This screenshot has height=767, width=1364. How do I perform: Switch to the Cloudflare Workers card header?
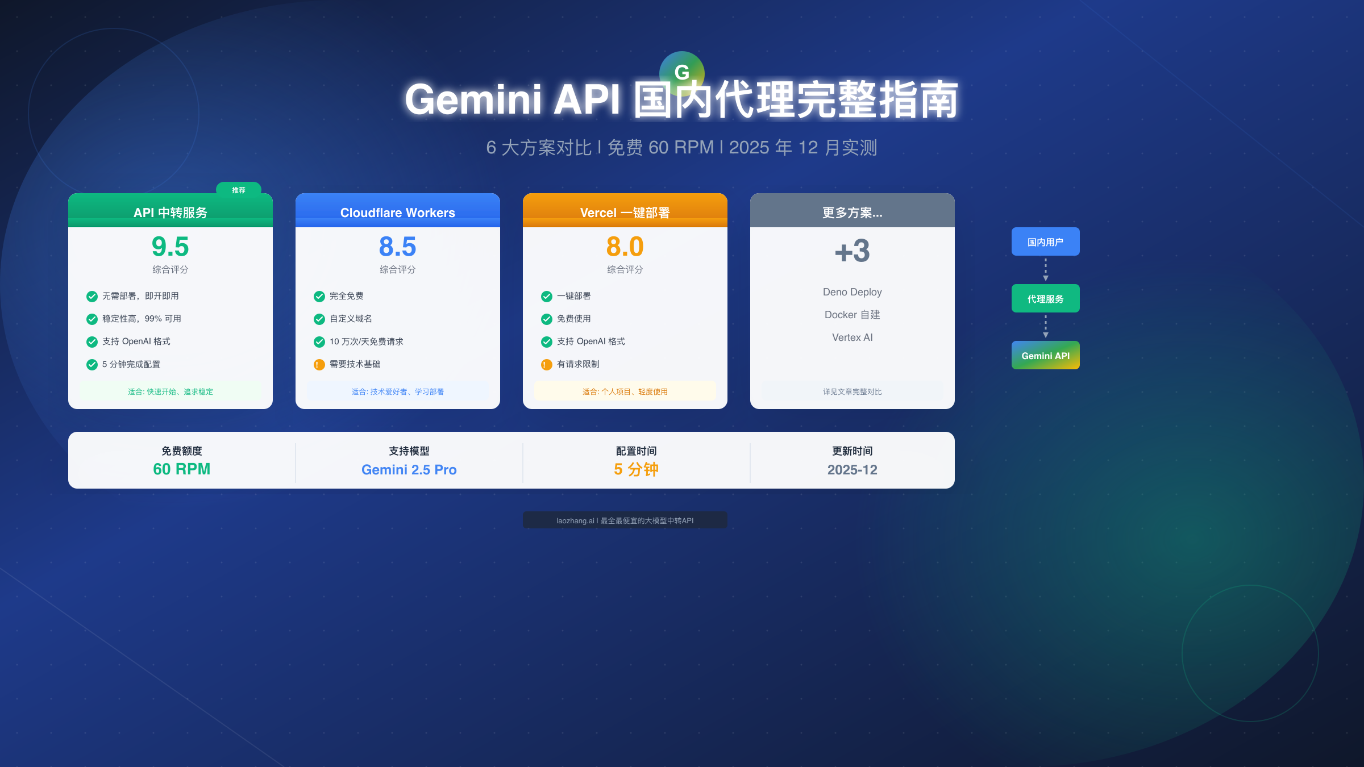click(x=397, y=212)
